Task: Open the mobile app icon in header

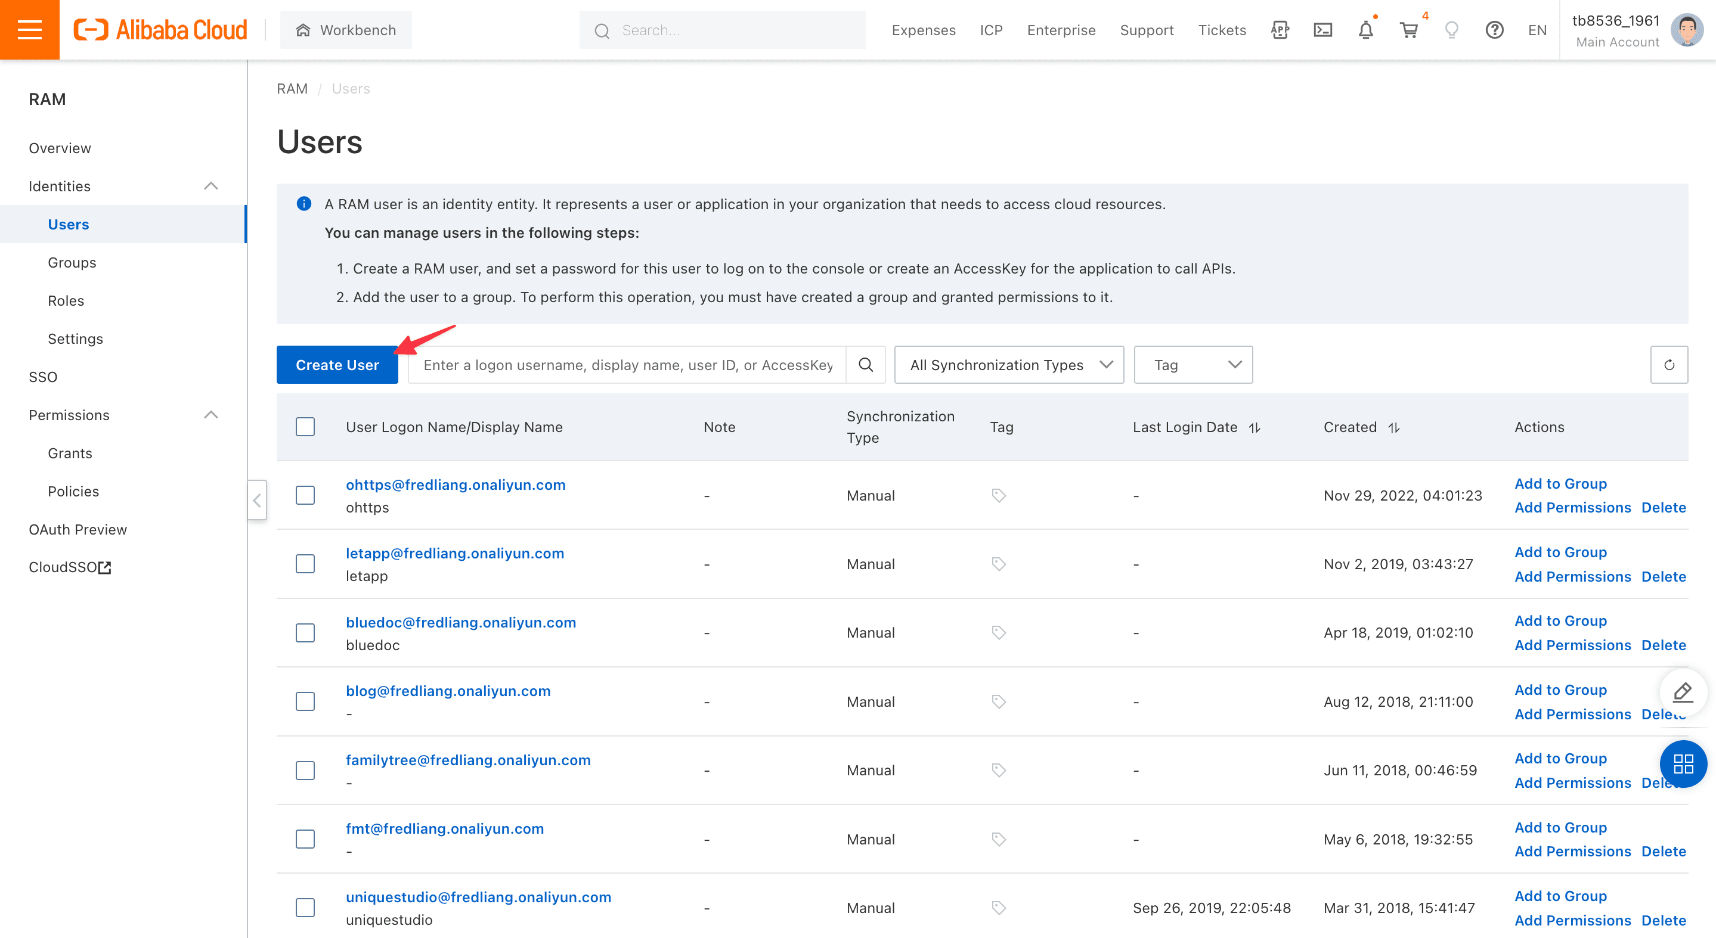Action: point(1280,30)
